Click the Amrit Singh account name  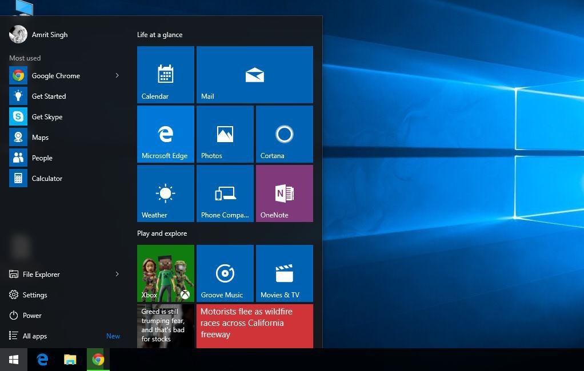click(x=50, y=35)
